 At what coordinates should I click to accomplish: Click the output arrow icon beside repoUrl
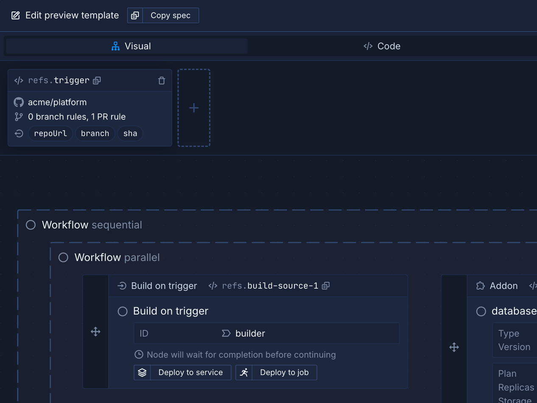[19, 133]
